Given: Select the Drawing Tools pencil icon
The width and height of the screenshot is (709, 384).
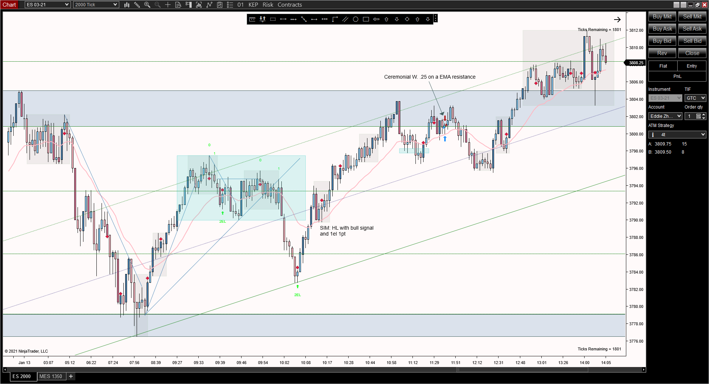Looking at the screenshot, I should pos(137,5).
